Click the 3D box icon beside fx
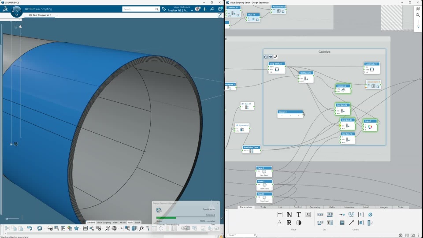Screen dimensions: 423x238 (x=134, y=228)
